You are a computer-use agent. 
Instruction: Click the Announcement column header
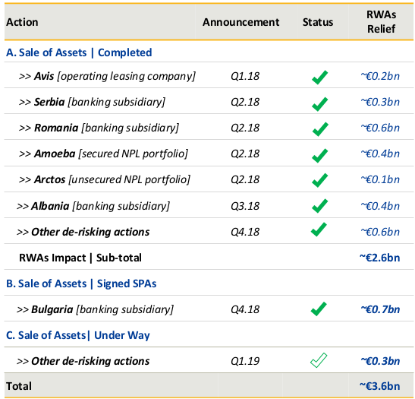(x=241, y=22)
